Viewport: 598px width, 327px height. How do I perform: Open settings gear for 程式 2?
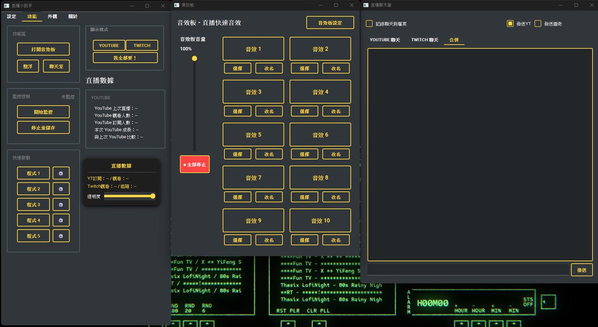tap(61, 189)
